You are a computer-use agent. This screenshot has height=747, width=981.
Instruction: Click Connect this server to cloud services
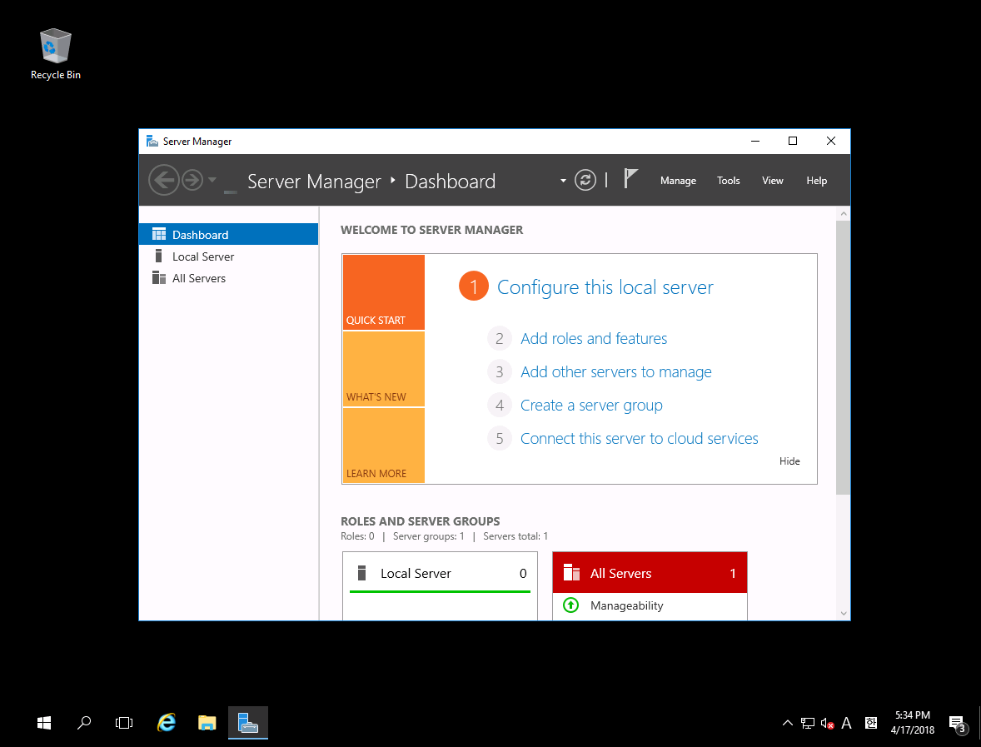[x=640, y=439]
